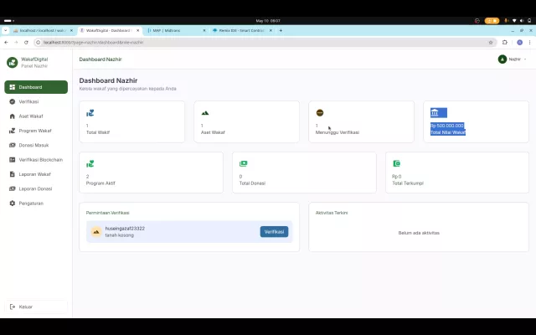
Task: Click the Total Donasi cash icon
Action: point(243,164)
